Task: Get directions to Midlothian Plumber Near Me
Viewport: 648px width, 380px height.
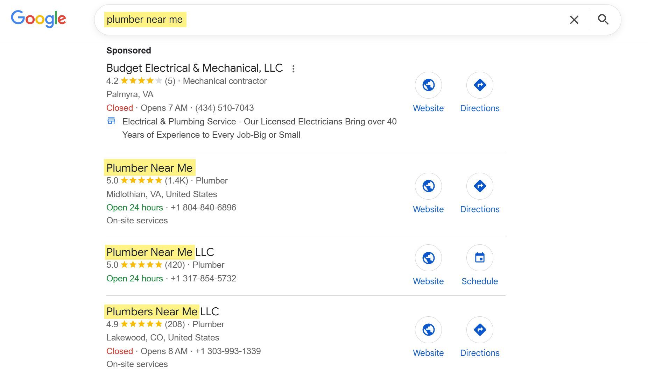Action: pyautogui.click(x=480, y=186)
